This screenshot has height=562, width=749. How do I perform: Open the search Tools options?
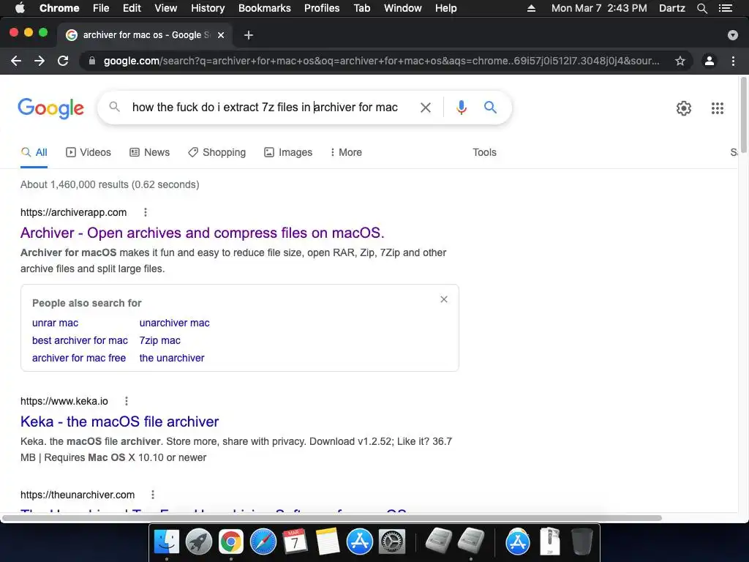[x=484, y=152]
